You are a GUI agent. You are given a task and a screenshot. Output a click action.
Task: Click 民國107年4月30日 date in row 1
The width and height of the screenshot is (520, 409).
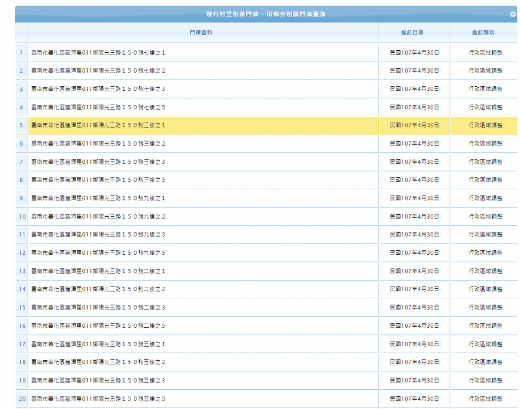click(414, 53)
